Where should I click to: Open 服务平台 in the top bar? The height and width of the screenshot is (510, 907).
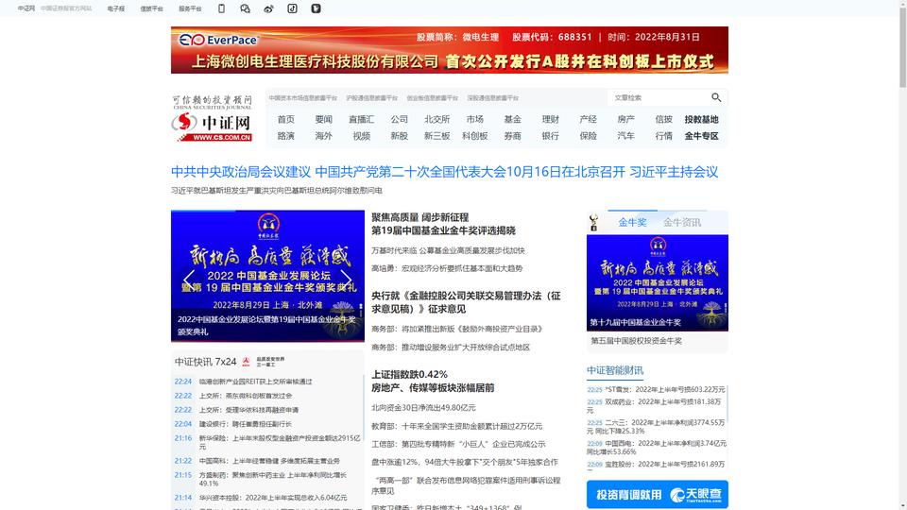(x=190, y=8)
